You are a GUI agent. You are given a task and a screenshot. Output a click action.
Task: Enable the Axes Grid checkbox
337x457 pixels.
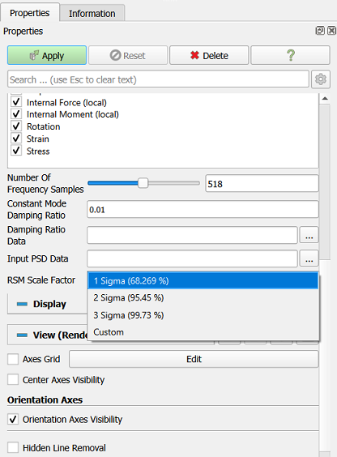tap(13, 359)
